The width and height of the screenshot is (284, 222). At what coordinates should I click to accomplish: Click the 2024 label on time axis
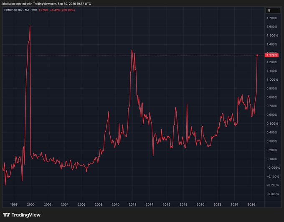(234, 204)
